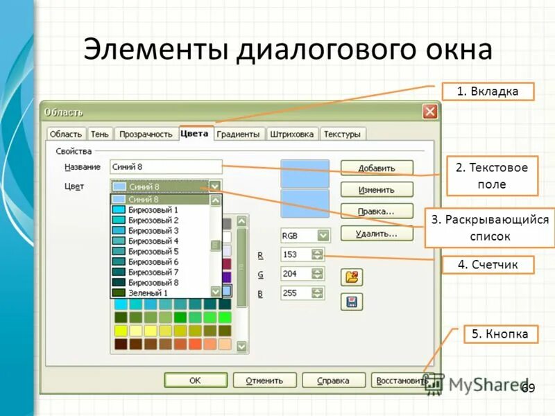Open a color list using the folder icon
This screenshot has width=555, height=416.
[352, 277]
